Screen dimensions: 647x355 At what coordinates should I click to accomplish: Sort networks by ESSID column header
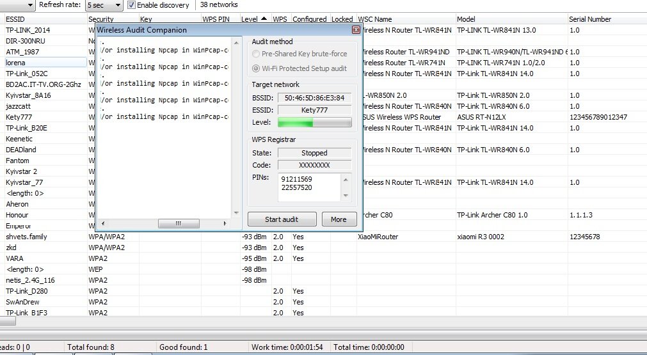[44, 19]
